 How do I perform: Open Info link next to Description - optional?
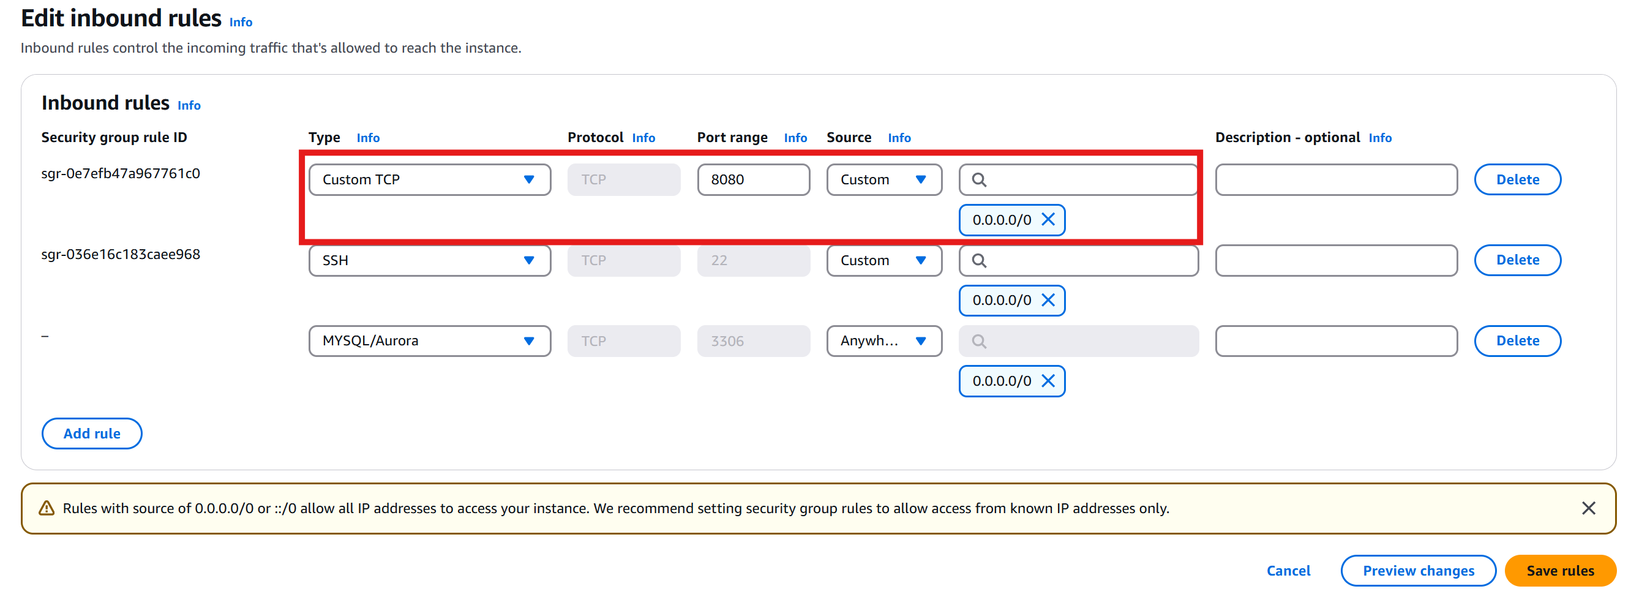pos(1379,138)
